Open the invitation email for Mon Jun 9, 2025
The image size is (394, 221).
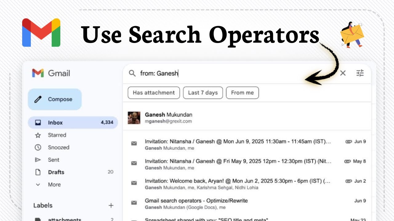(x=247, y=145)
